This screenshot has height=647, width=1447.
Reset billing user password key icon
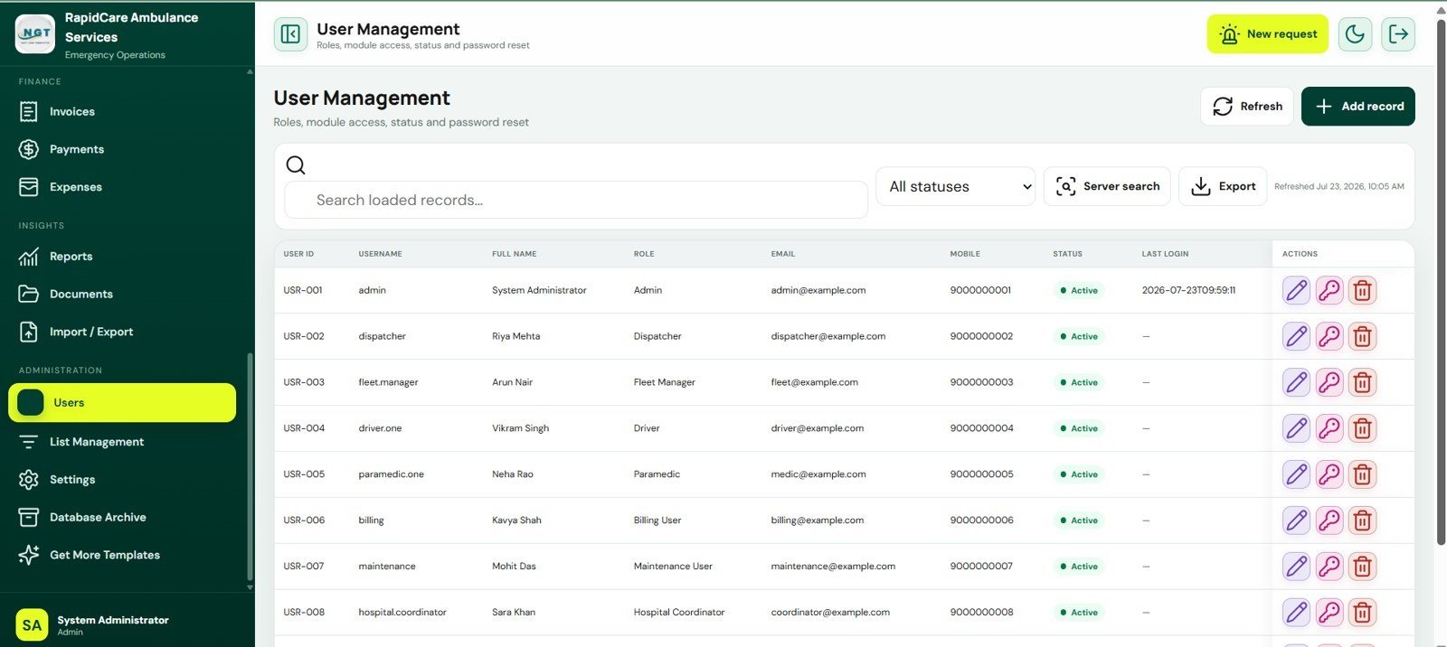pyautogui.click(x=1329, y=520)
